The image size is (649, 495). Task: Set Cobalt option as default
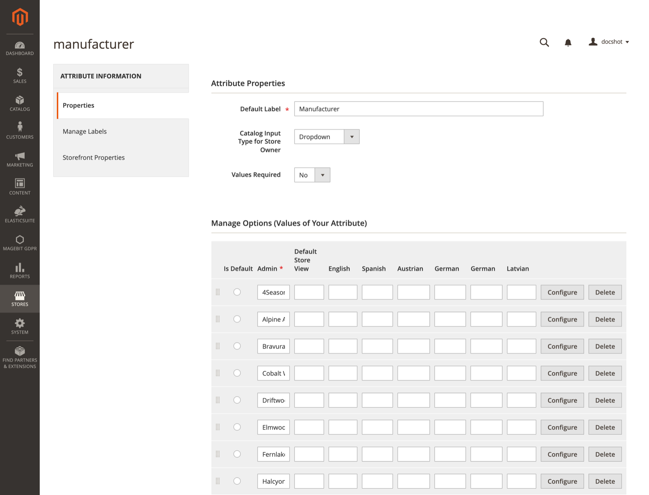click(x=237, y=373)
